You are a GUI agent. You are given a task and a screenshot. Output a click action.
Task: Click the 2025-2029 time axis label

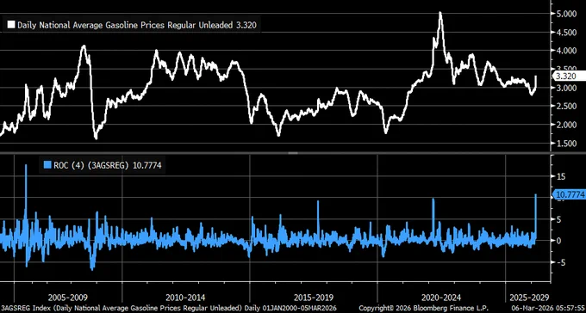tap(529, 298)
